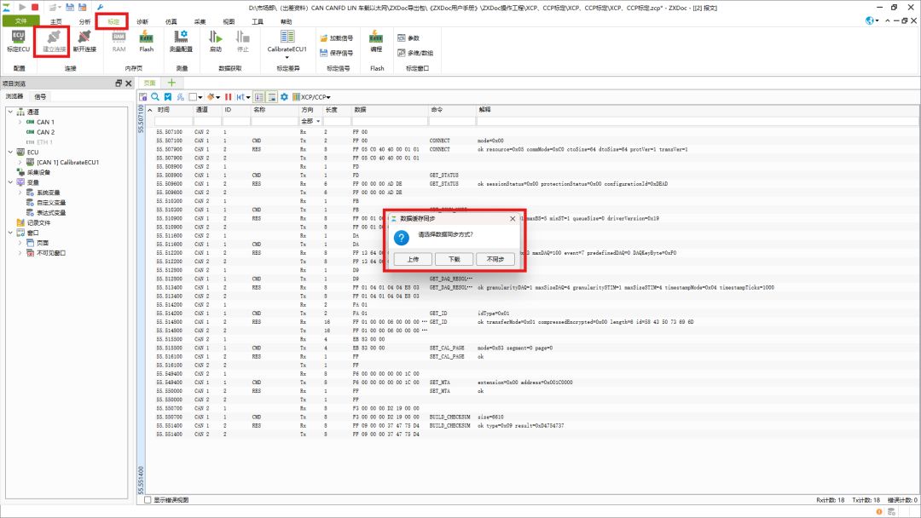Click the magnifier search icon in message toolbar
921x518 pixels.
(155, 97)
